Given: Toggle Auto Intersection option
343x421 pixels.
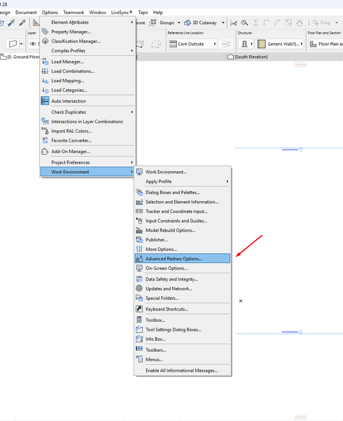Looking at the screenshot, I should click(x=87, y=101).
